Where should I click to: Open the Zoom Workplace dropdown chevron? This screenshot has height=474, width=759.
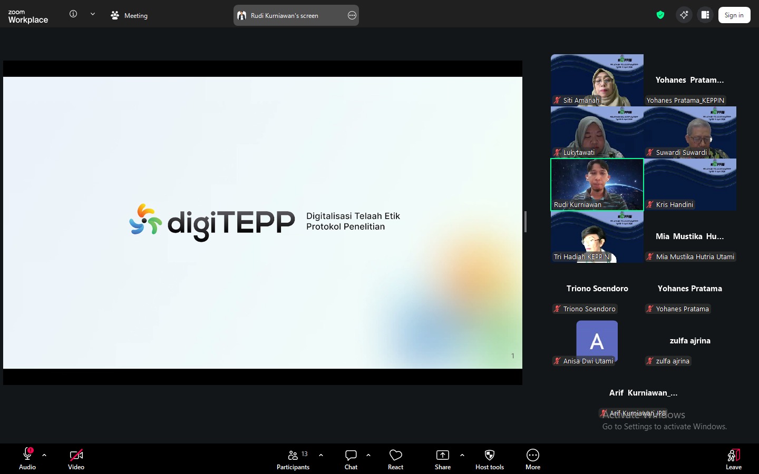tap(93, 14)
